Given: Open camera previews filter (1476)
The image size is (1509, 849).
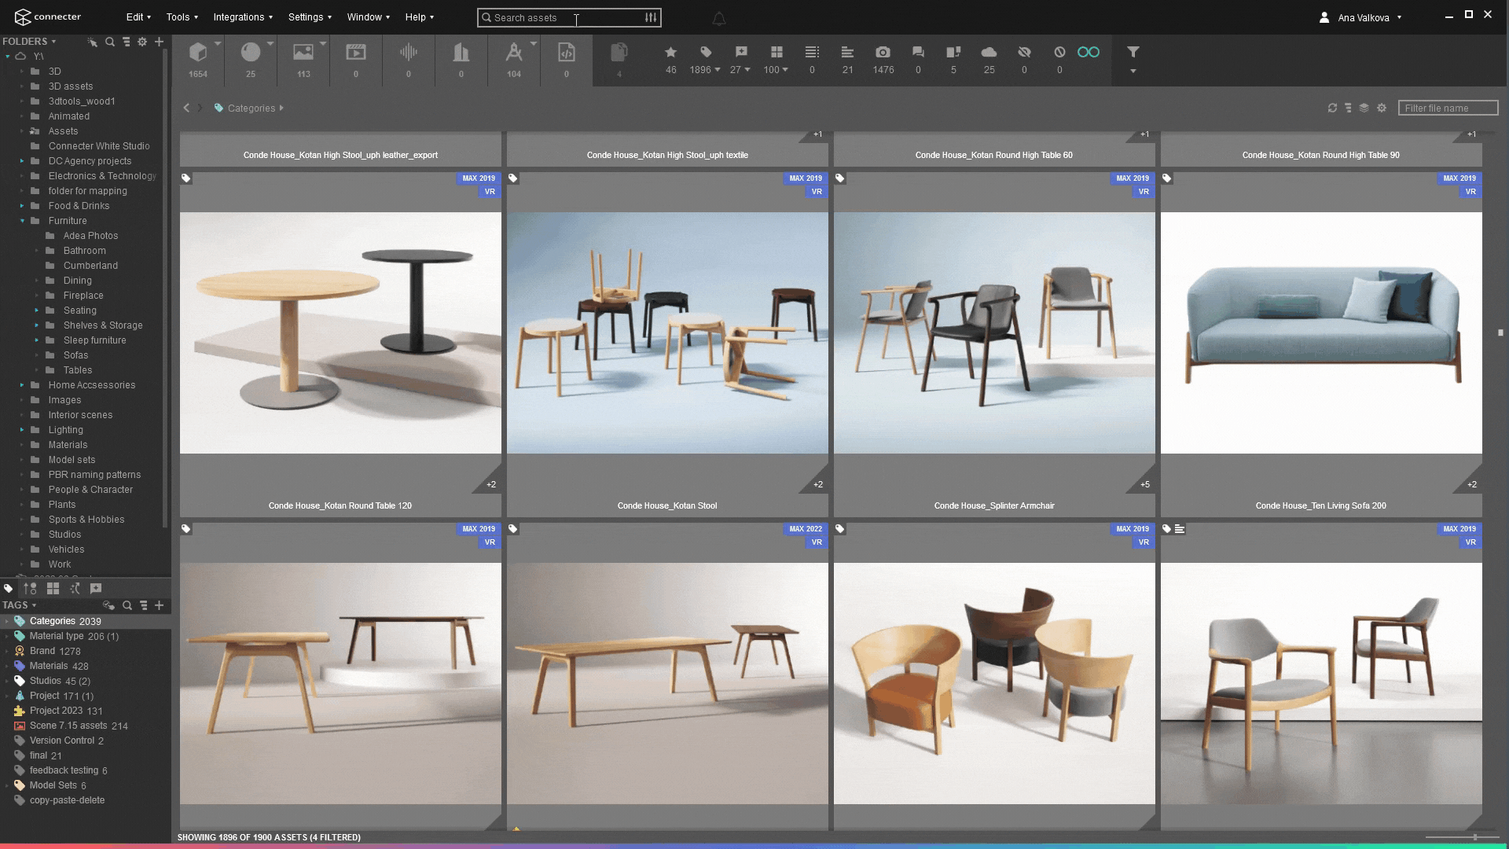Looking at the screenshot, I should click(x=883, y=52).
